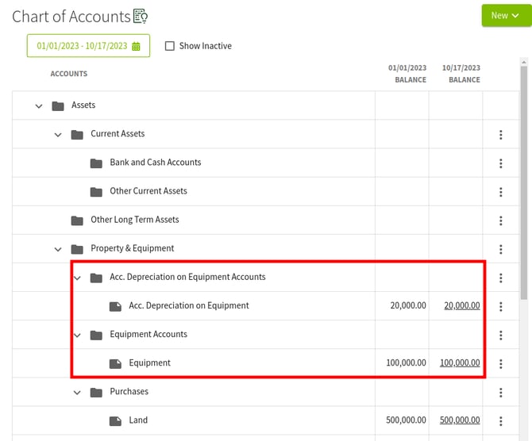Click the Other Long Term Assets folder icon
Viewport: 532px width, 441px height.
coord(77,220)
